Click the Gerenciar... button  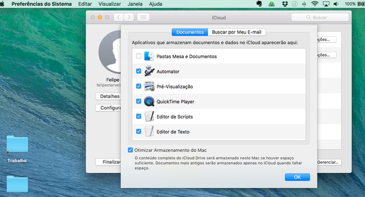[x=329, y=162]
